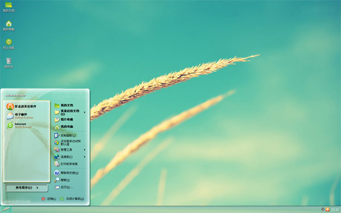Image resolution: width=341 pixels, height=213 pixels.
Task: Click the 关闭计算机 shut down button
Action: point(72,199)
